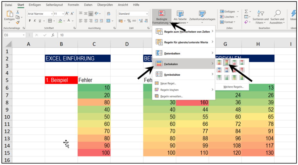Screen dimensions: 298x165
Task: Toggle underline formatting (U)
Action: 40,21
